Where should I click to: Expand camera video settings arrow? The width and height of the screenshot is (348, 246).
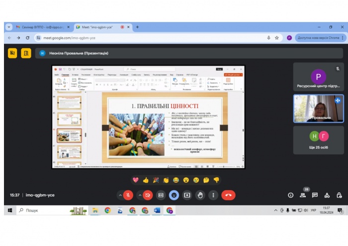[140, 195]
